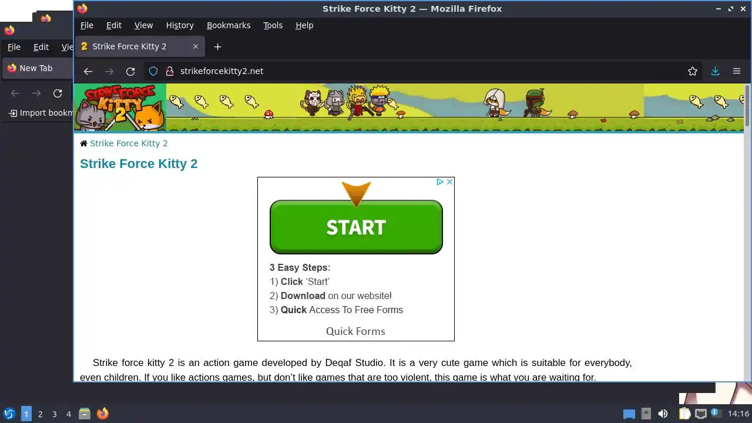Open File menu of background Firefox window

[x=14, y=47]
